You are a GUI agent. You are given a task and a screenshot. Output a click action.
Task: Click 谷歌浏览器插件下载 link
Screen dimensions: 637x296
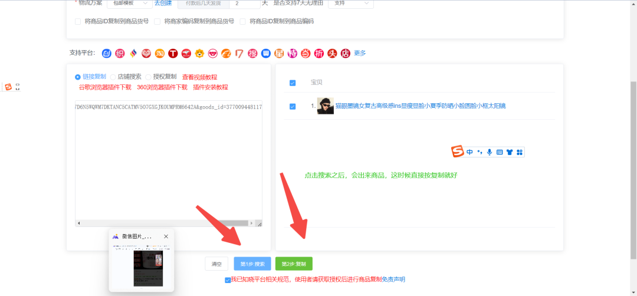(105, 87)
